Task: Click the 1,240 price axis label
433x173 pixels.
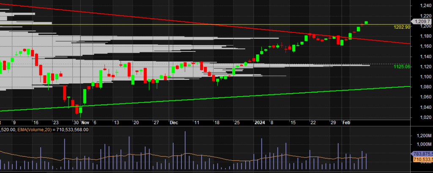Action: (420, 6)
